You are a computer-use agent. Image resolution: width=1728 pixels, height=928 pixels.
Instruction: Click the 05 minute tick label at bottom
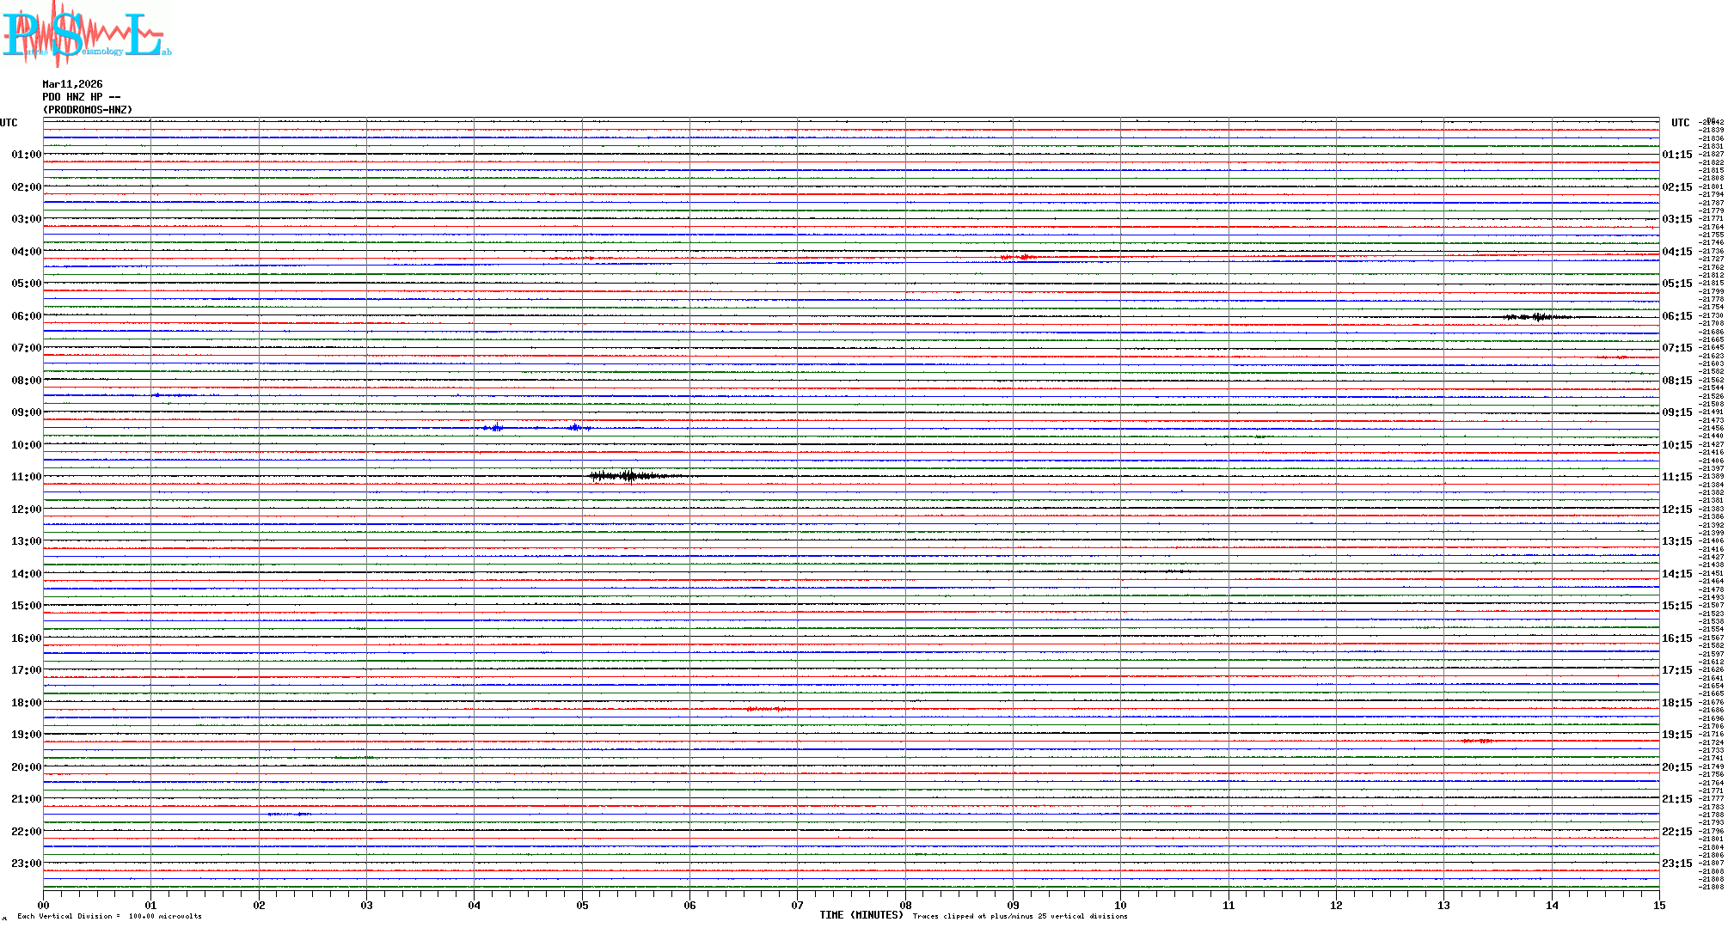pos(582,906)
